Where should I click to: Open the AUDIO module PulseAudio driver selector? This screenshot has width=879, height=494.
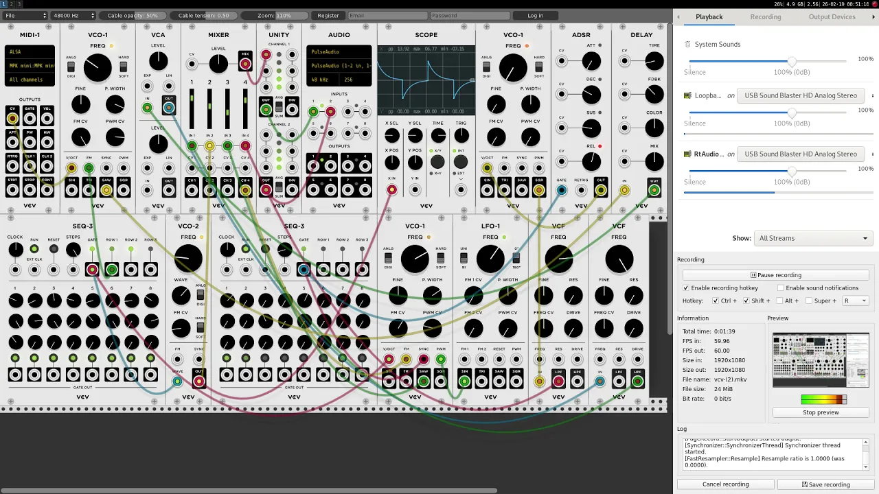(x=339, y=51)
